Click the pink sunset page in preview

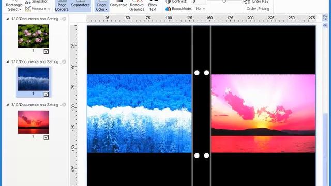263,114
